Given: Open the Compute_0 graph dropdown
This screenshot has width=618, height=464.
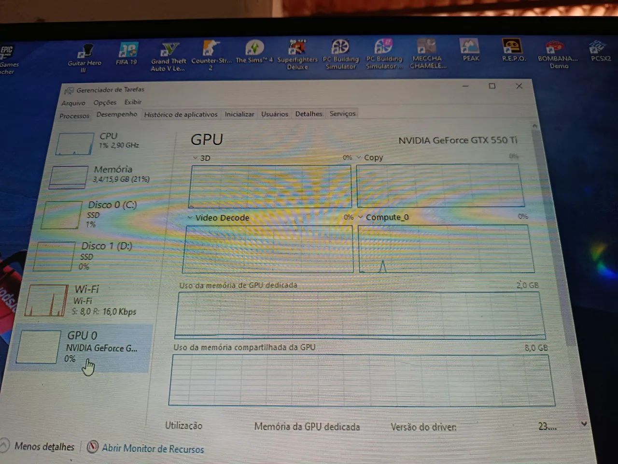Looking at the screenshot, I should pos(361,217).
